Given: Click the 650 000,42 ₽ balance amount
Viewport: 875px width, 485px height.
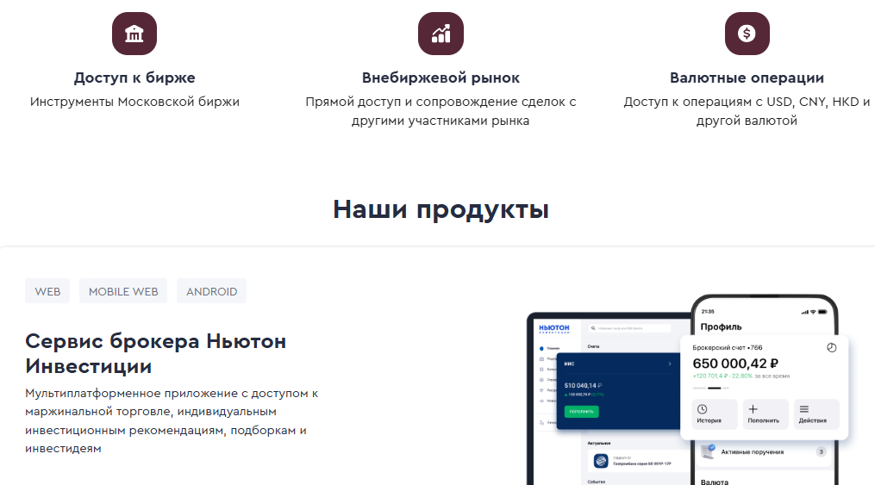Looking at the screenshot, I should click(x=735, y=364).
